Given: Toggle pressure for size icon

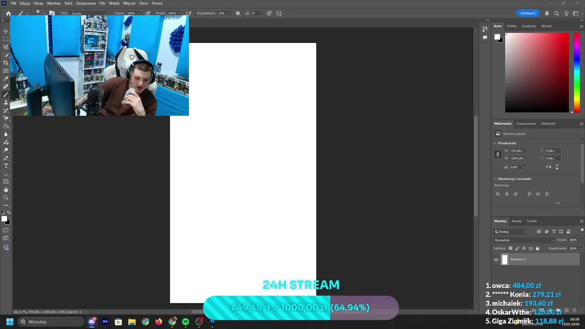Looking at the screenshot, I should [x=269, y=13].
